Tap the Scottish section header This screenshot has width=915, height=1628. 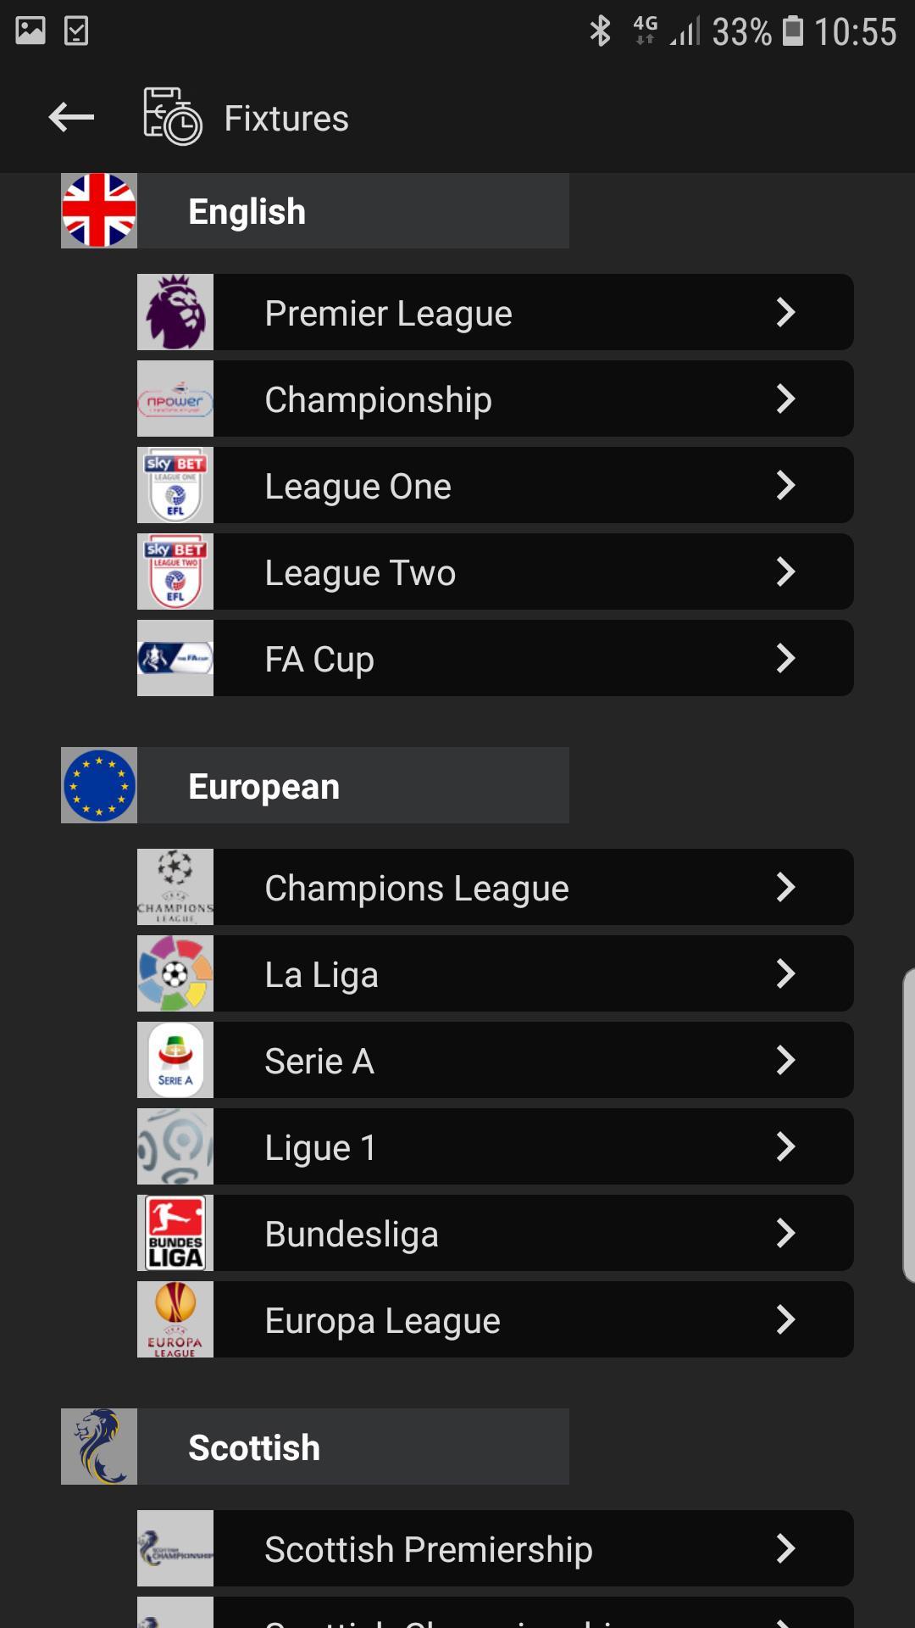(x=315, y=1447)
